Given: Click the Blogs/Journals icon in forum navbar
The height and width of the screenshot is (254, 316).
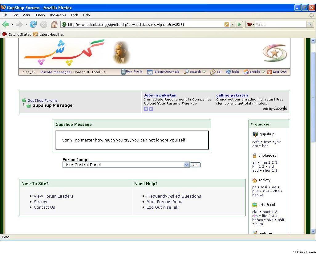Looking at the screenshot, I should click(x=150, y=72).
